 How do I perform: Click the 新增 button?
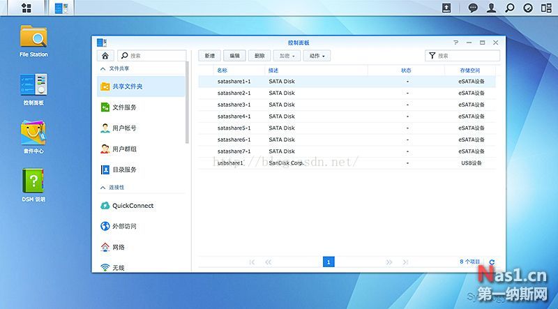coord(210,55)
